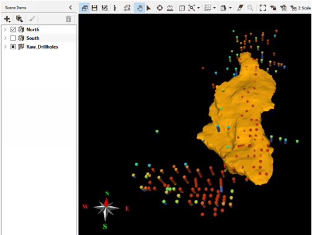
Task: Click the vertical dots toolbar icon
Action: (x=115, y=8)
